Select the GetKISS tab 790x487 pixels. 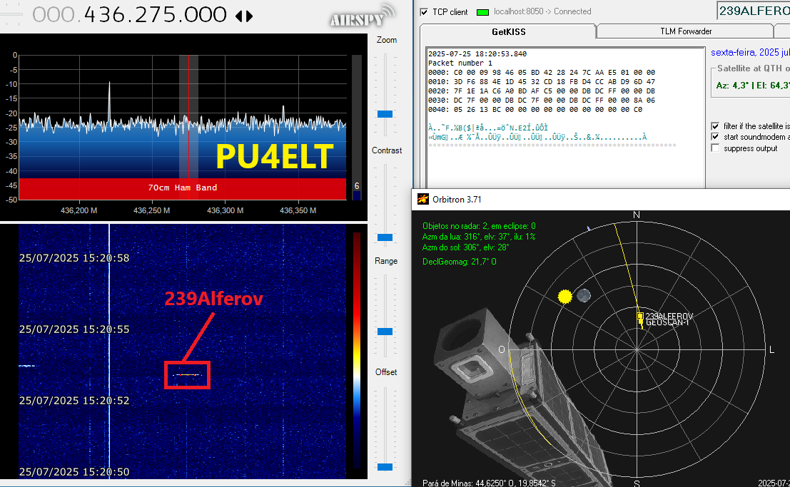point(507,32)
